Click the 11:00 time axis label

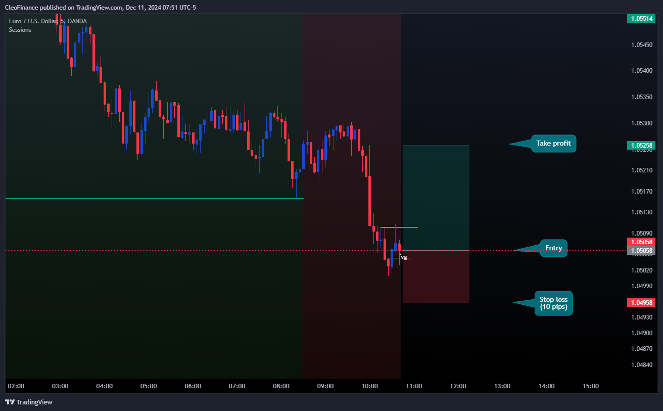[414, 386]
